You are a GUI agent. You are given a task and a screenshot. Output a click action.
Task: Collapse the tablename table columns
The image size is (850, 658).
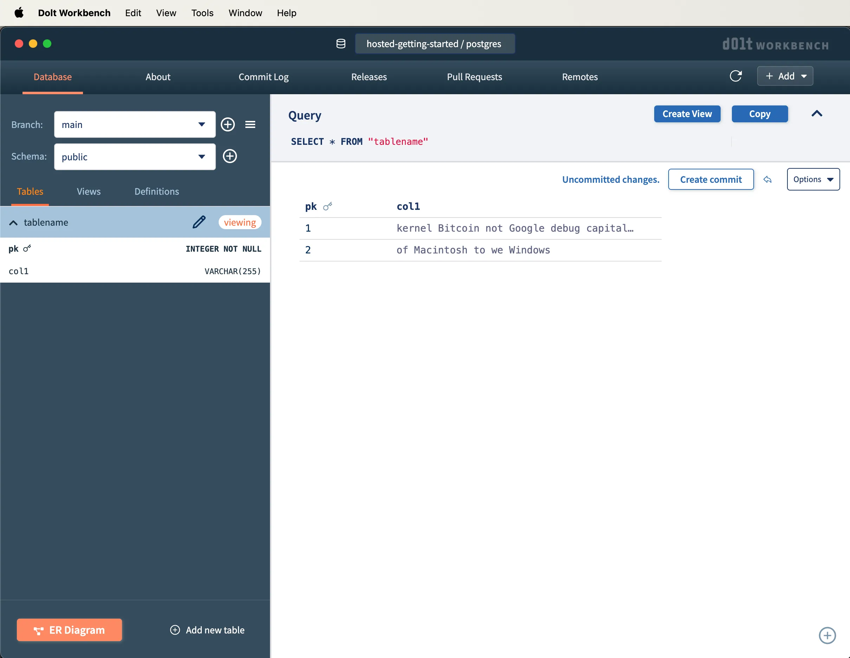click(x=13, y=222)
